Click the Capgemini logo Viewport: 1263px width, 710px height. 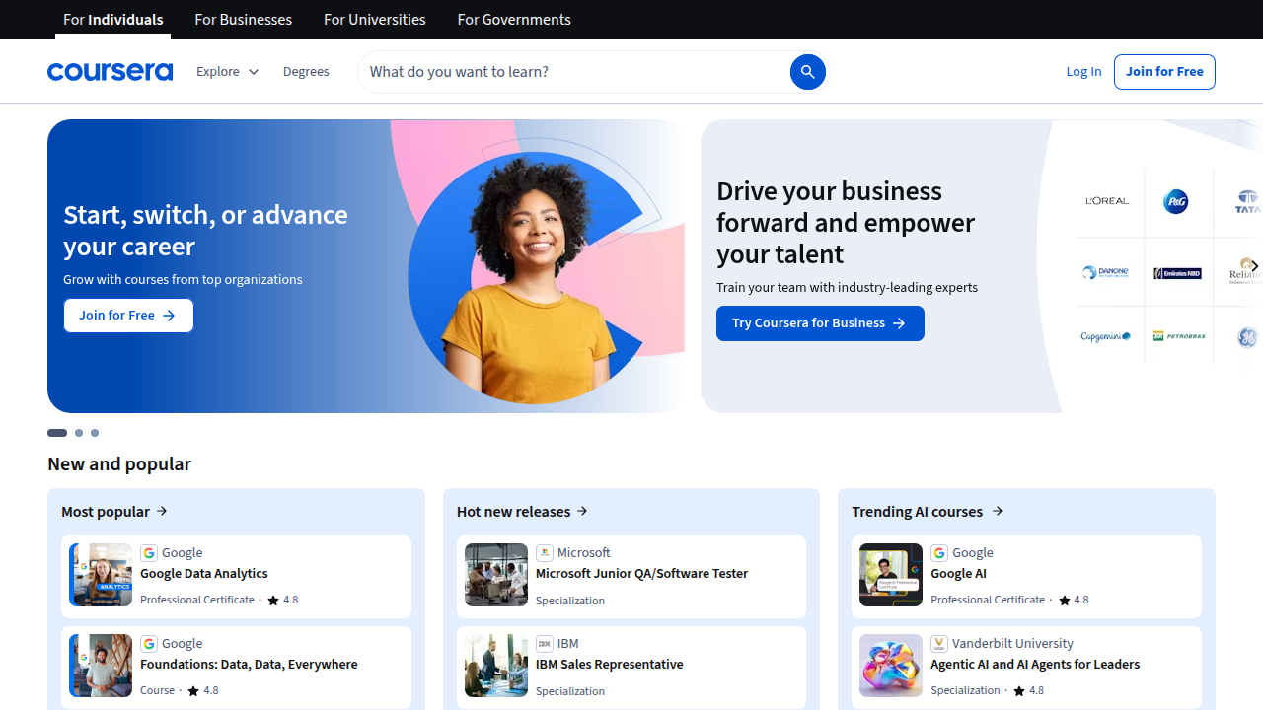pos(1105,336)
